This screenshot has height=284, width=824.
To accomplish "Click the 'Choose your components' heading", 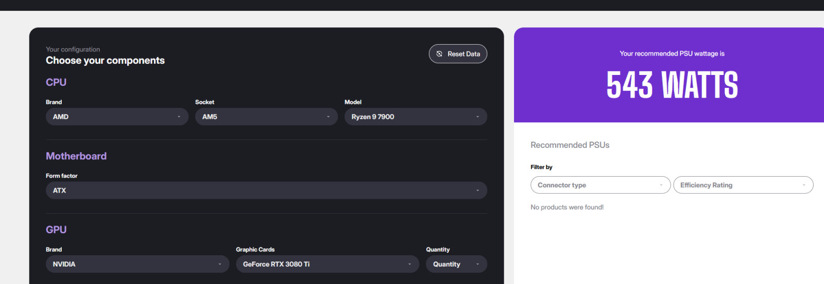I will [x=105, y=61].
